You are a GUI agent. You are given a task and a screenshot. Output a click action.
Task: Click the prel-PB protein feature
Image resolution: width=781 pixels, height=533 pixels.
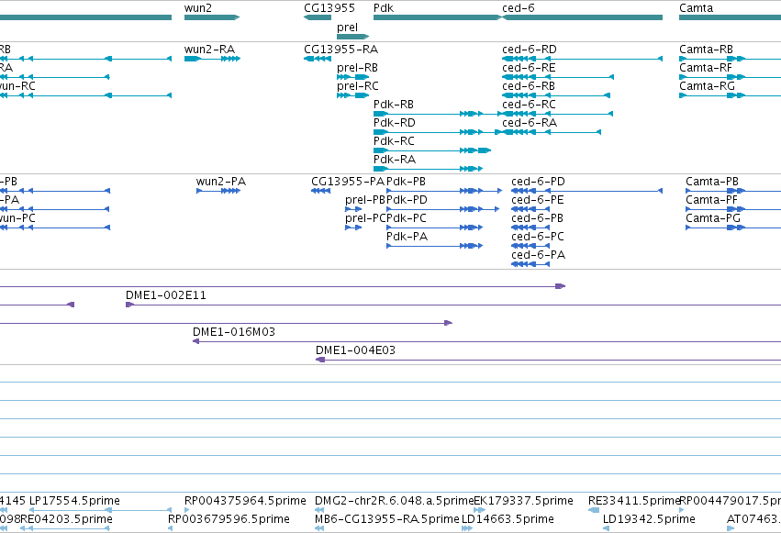click(x=353, y=209)
